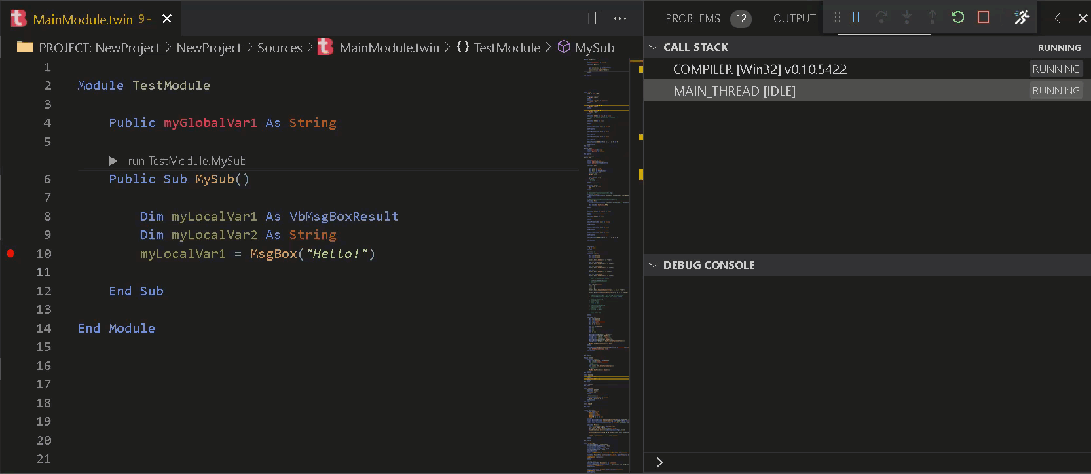This screenshot has width=1091, height=474.
Task: Click the twinBASIC icon on the tab
Action: pos(19,18)
